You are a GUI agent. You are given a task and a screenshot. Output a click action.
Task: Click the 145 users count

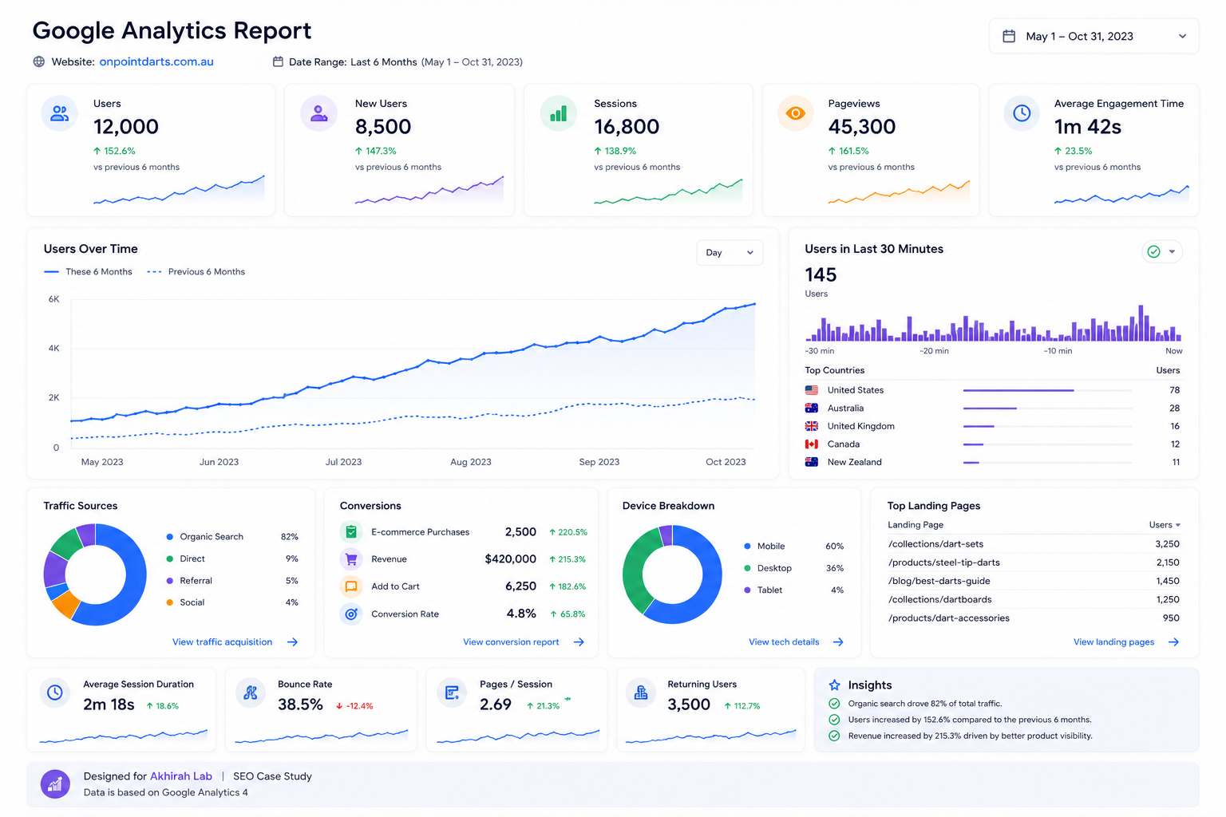[821, 275]
